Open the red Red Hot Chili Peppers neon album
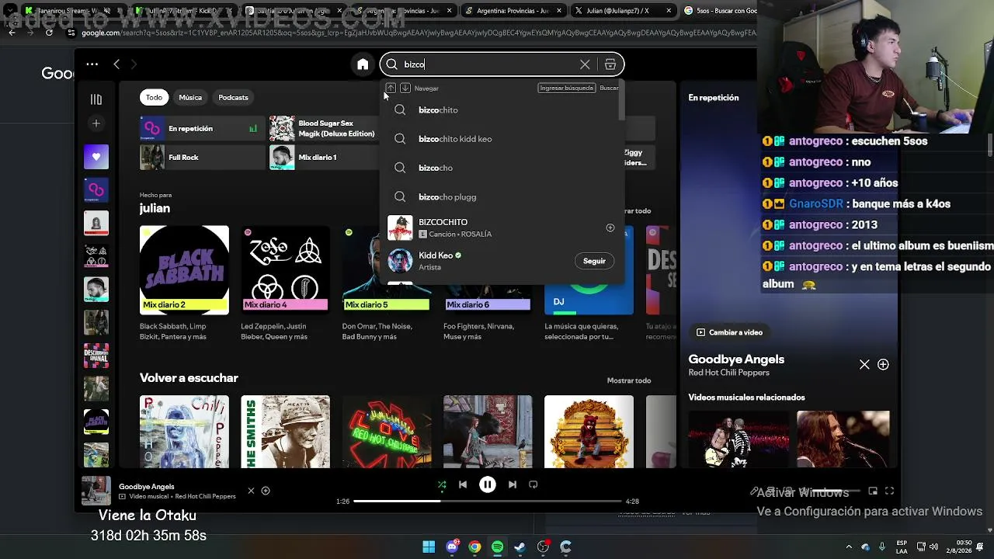 tap(386, 432)
